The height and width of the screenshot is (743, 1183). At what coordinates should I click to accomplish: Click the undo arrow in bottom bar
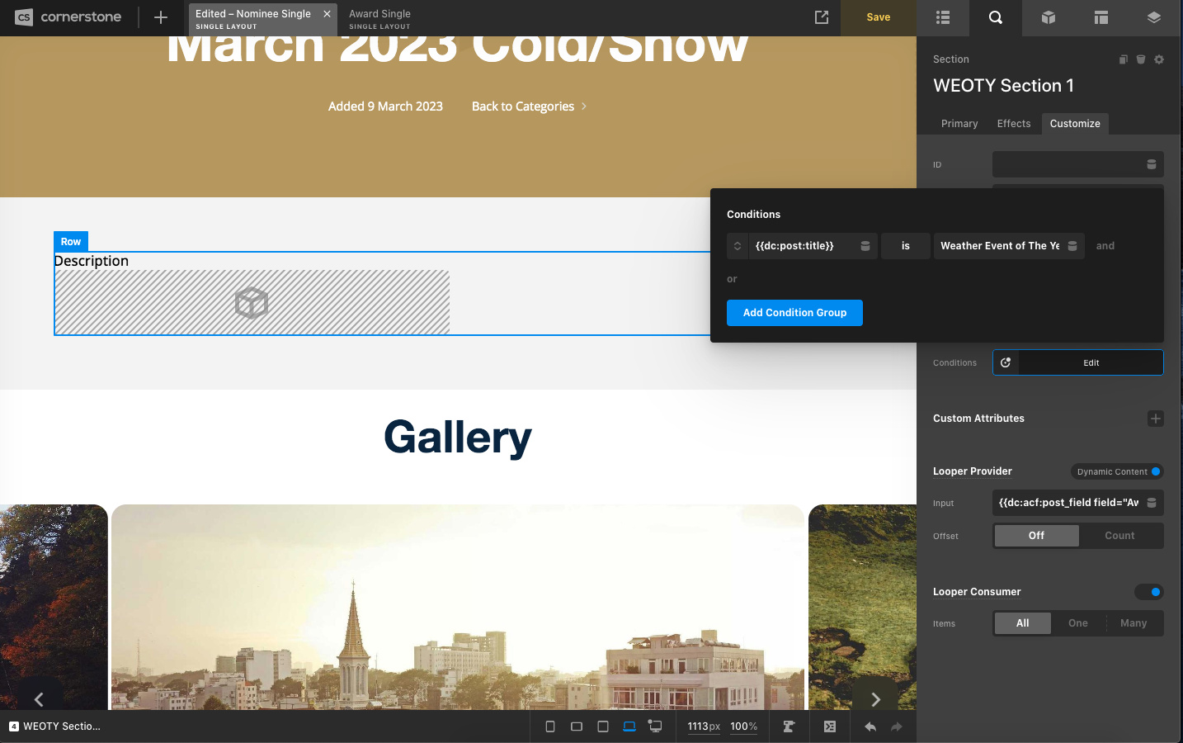pos(870,726)
